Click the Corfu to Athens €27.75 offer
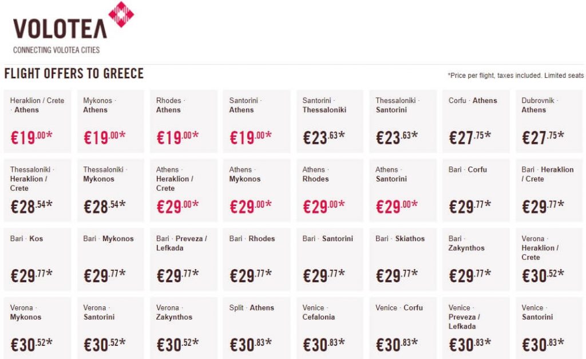Viewport: 586px width, 359px height. tap(476, 121)
